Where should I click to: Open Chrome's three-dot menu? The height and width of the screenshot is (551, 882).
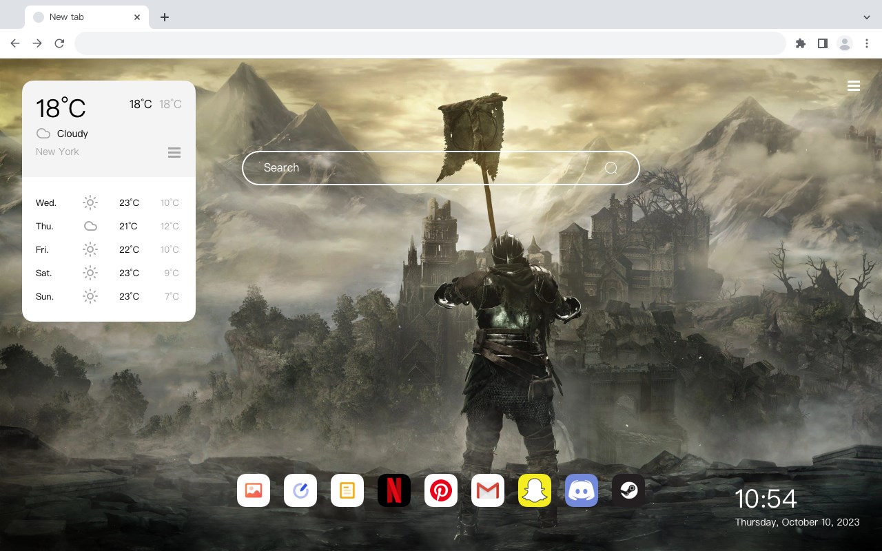point(867,43)
